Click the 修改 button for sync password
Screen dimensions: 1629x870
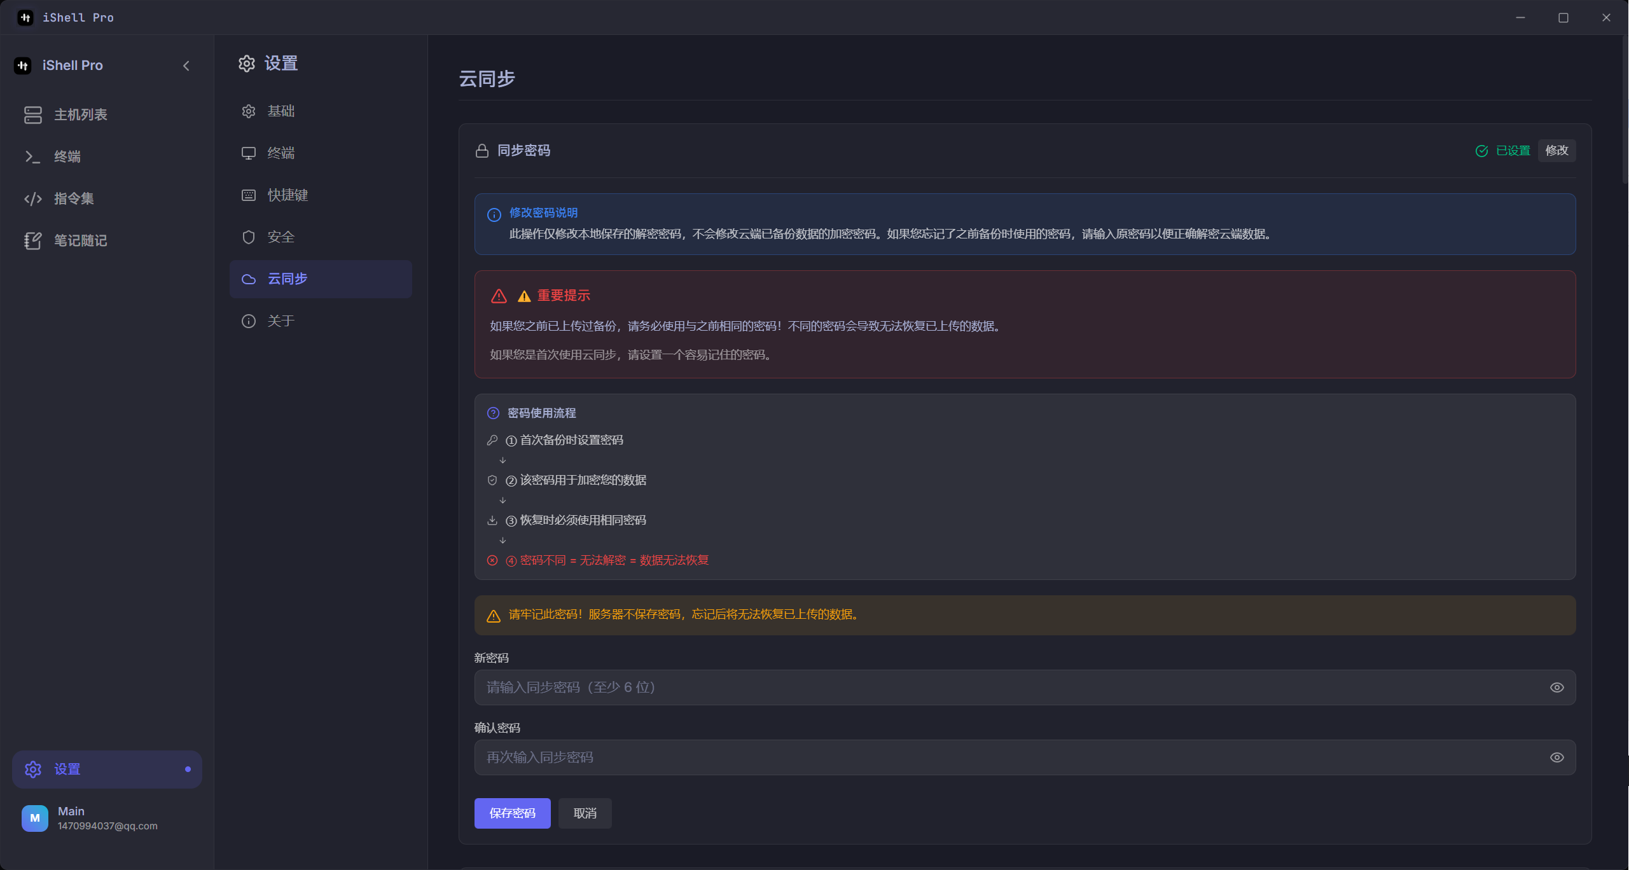pos(1556,151)
